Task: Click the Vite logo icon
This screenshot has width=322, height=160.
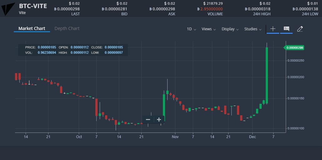Action: [x=8, y=9]
